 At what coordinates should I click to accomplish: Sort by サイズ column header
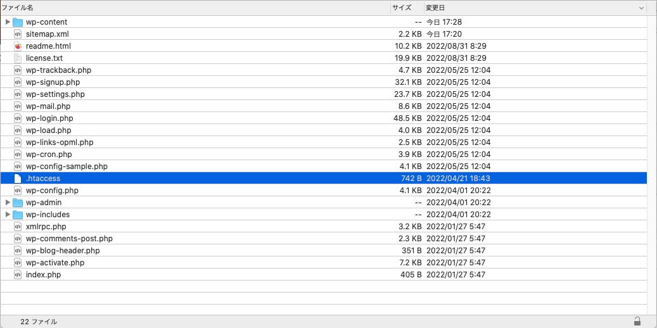tap(407, 8)
